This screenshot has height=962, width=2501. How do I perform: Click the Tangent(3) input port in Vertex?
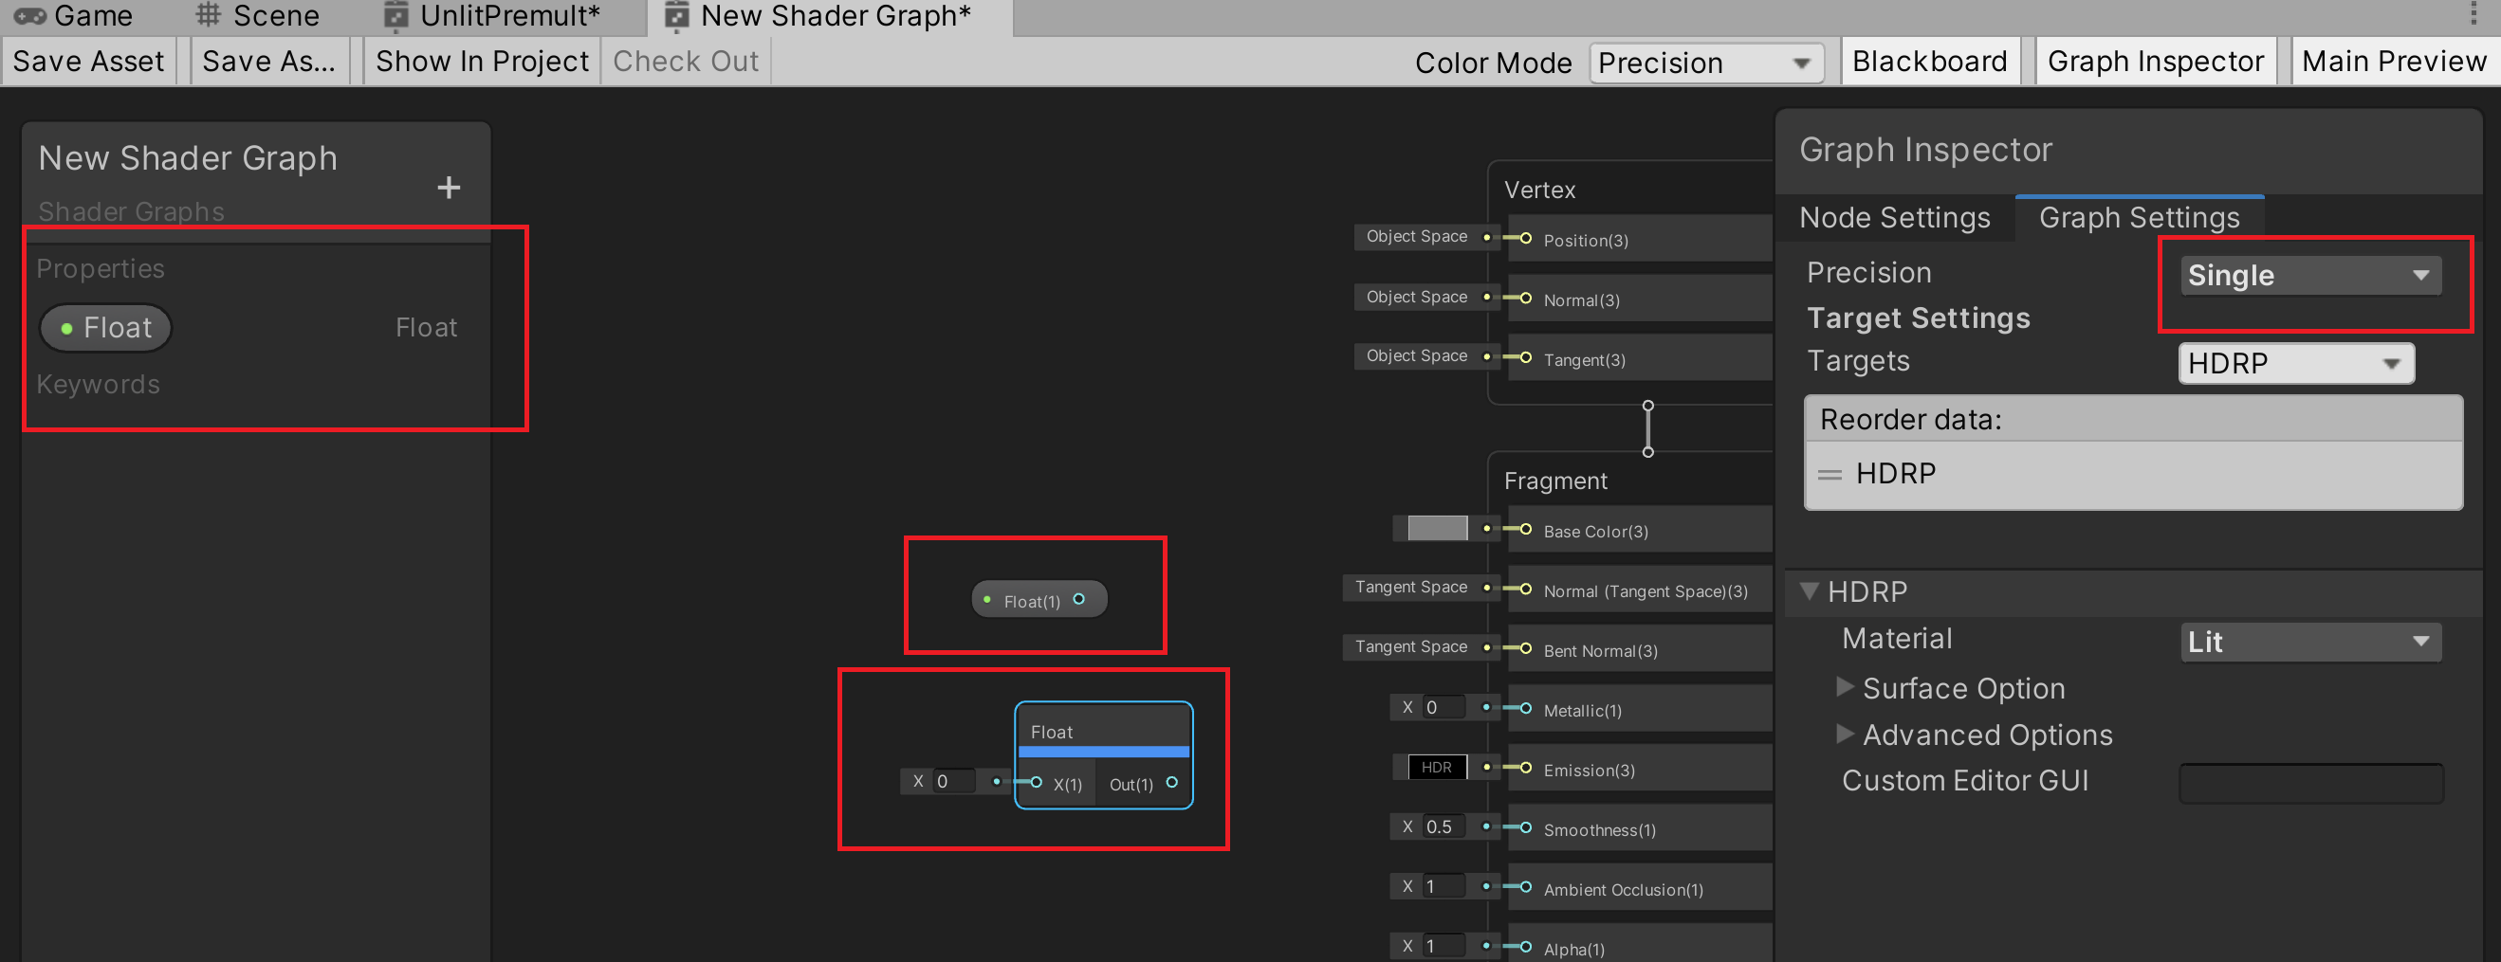click(x=1525, y=358)
